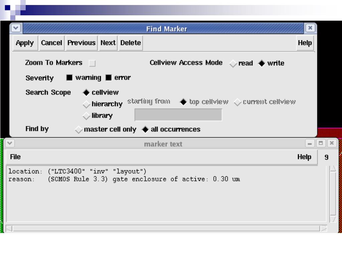342x256 pixels.
Task: Click the horizontal scrollbar track
Action: 166,229
